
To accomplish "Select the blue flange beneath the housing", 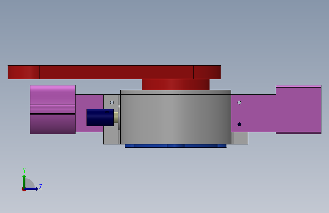I will pyautogui.click(x=176, y=146).
